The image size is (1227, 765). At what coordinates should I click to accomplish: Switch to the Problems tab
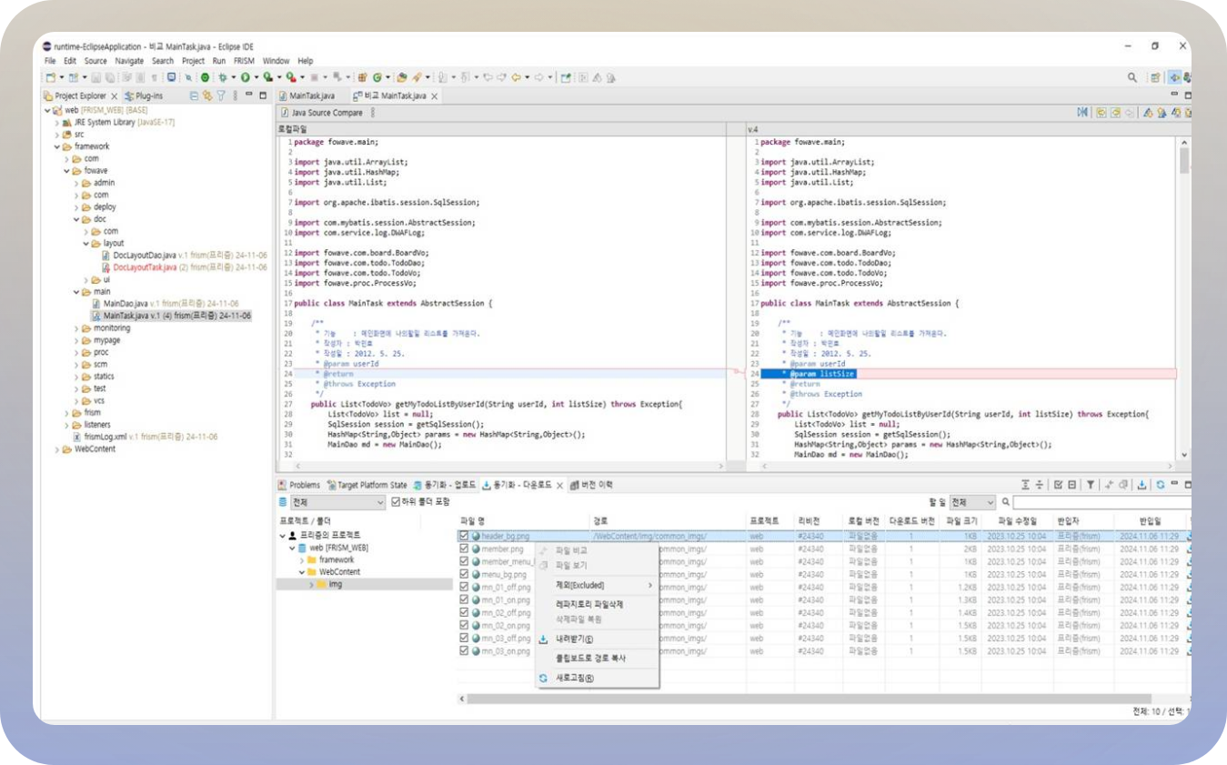(299, 485)
